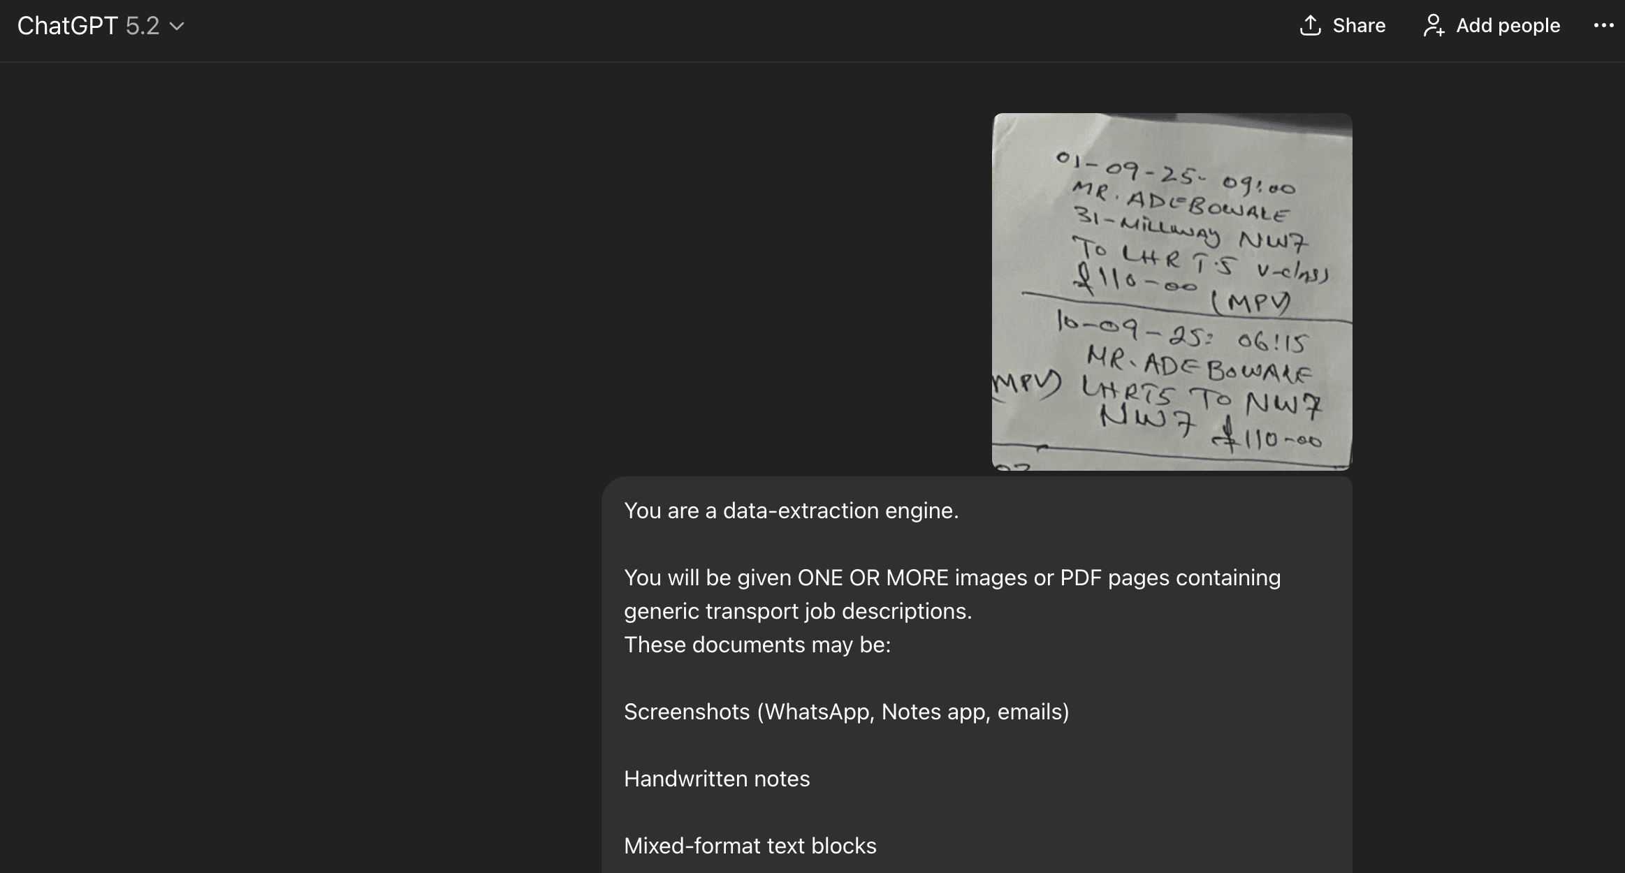Click the Share button label
Image resolution: width=1625 pixels, height=873 pixels.
click(1359, 25)
